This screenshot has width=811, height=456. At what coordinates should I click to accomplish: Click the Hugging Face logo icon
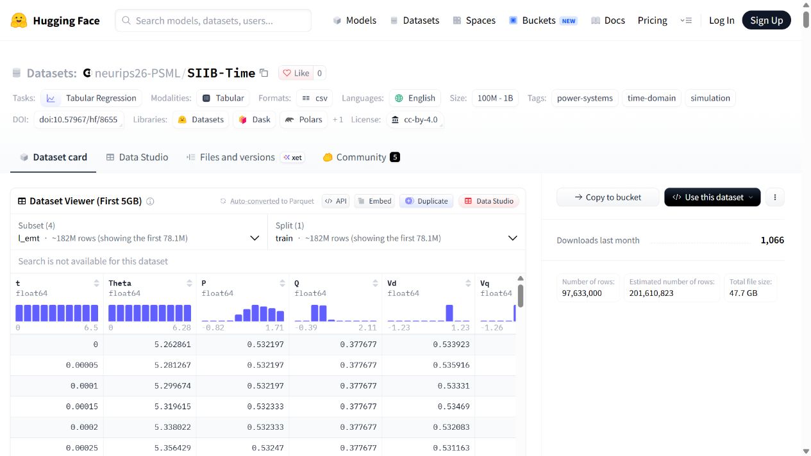(x=19, y=20)
